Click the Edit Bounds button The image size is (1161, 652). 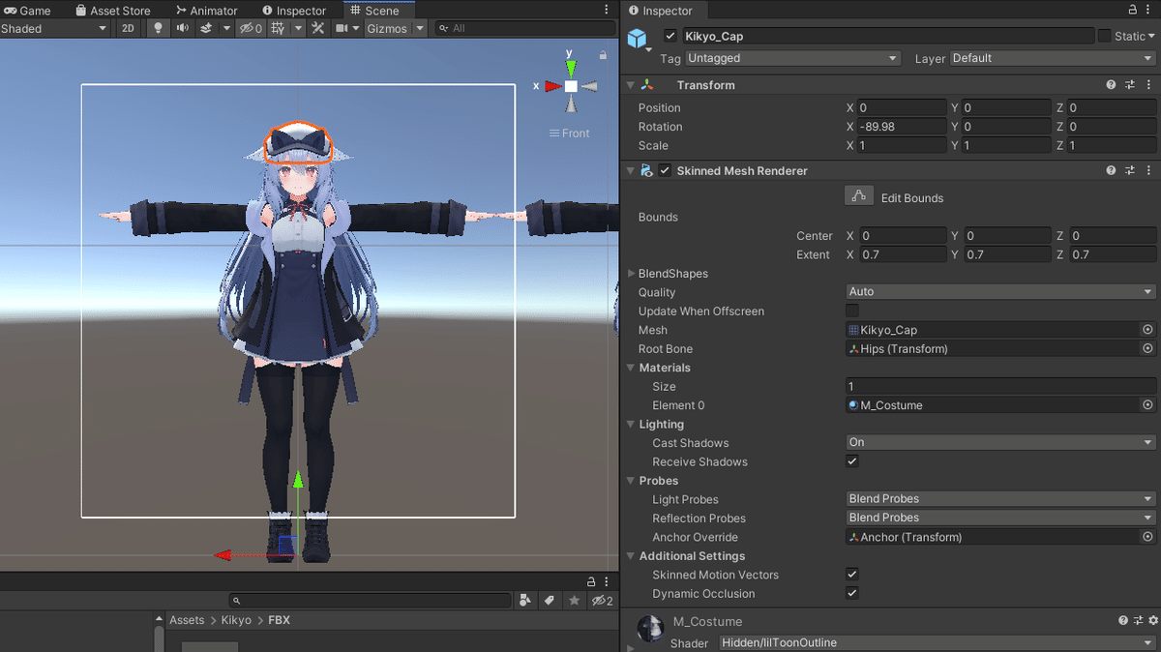click(859, 194)
